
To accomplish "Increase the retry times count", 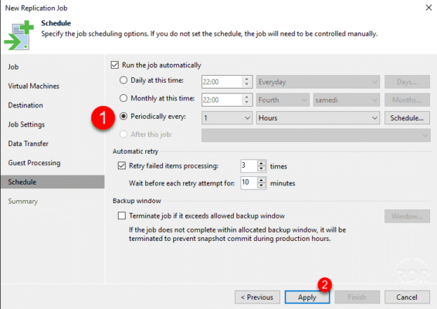I will pos(261,163).
